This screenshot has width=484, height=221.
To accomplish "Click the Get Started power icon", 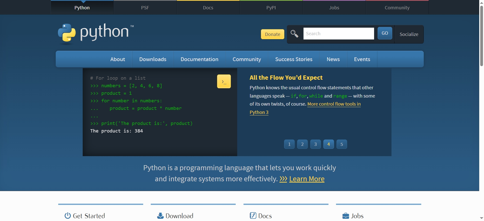I will tap(68, 216).
